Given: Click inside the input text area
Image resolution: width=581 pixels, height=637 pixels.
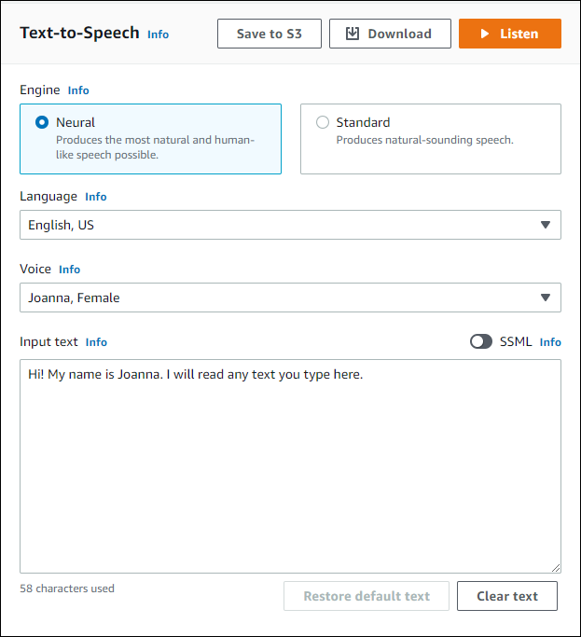Looking at the screenshot, I should [x=289, y=466].
